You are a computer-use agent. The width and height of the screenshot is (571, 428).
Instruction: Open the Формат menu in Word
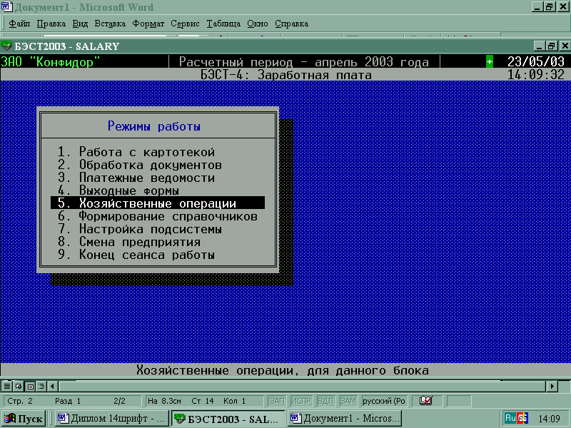click(x=148, y=24)
